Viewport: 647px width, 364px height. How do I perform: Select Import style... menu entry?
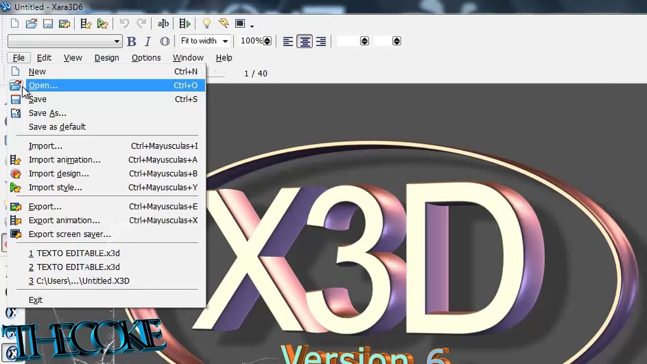[106, 188]
